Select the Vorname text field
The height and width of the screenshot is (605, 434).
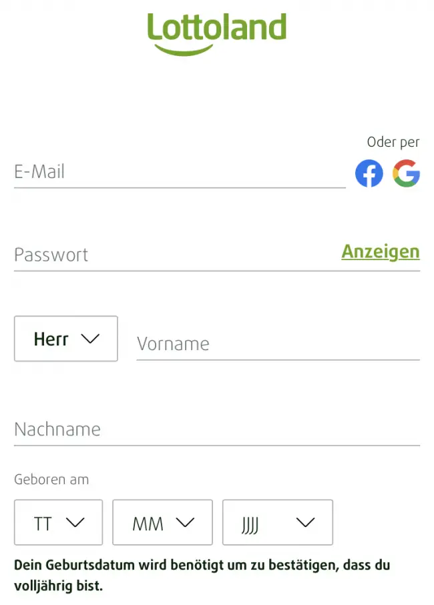click(x=278, y=344)
